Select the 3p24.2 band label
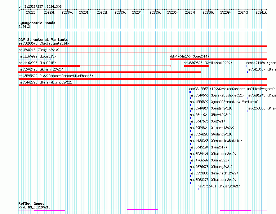Image resolution: width=276 pixels, height=214 pixels. point(24,27)
